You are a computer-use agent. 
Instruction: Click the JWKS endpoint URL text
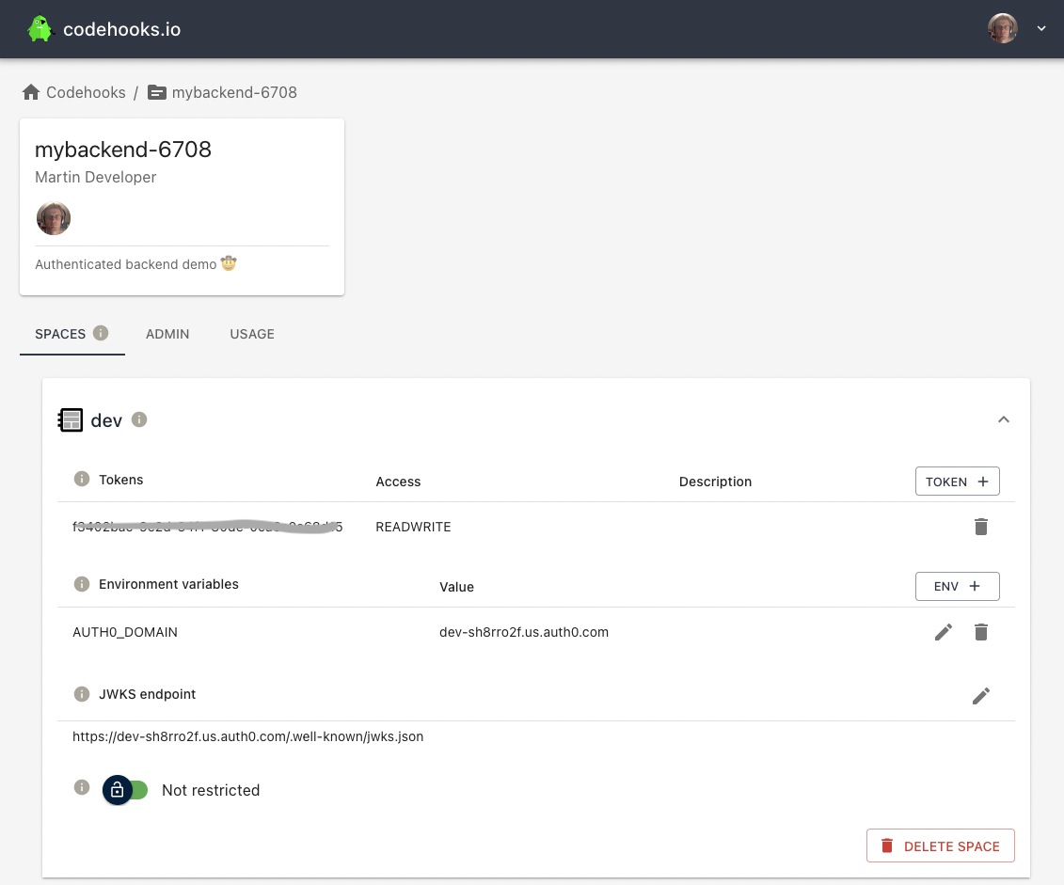click(x=247, y=736)
